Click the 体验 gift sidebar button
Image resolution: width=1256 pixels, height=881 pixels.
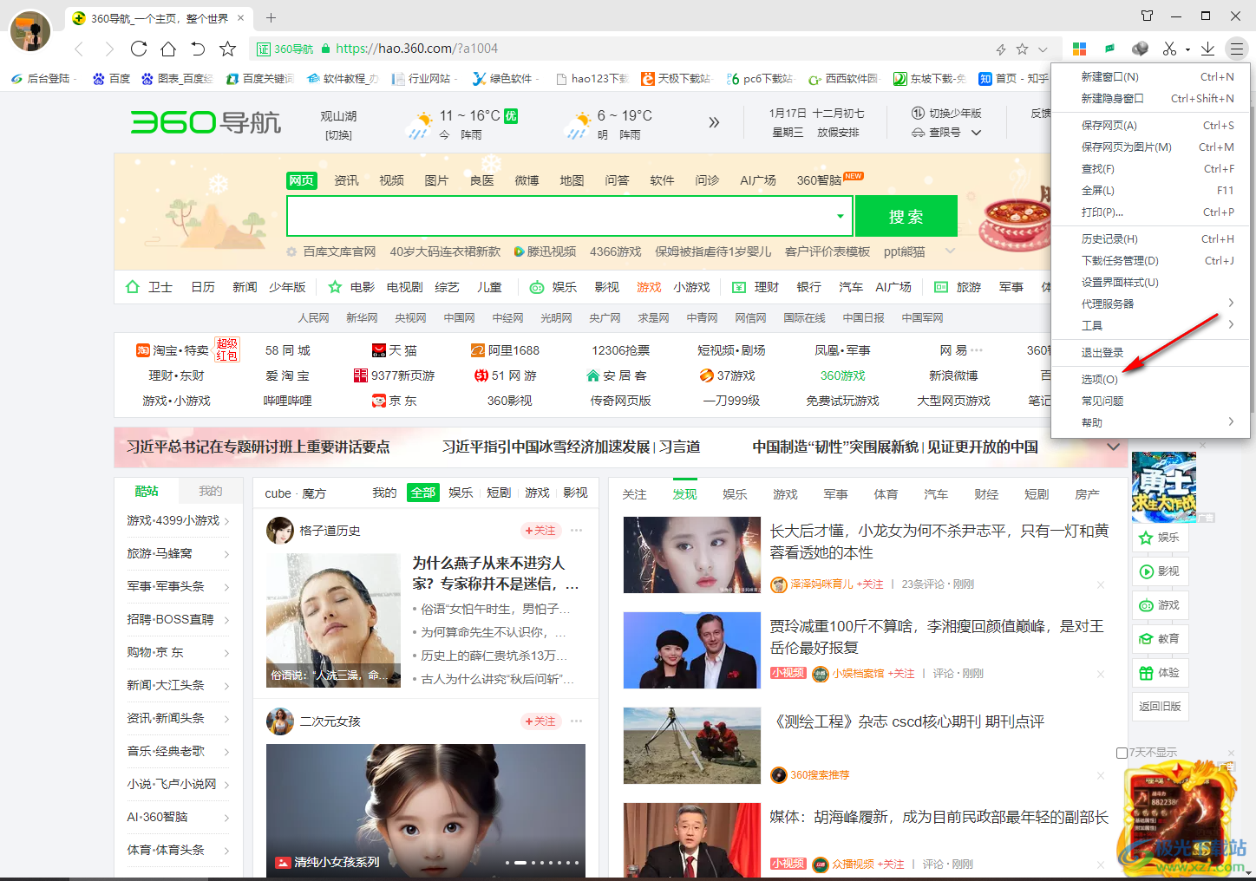coord(1160,673)
